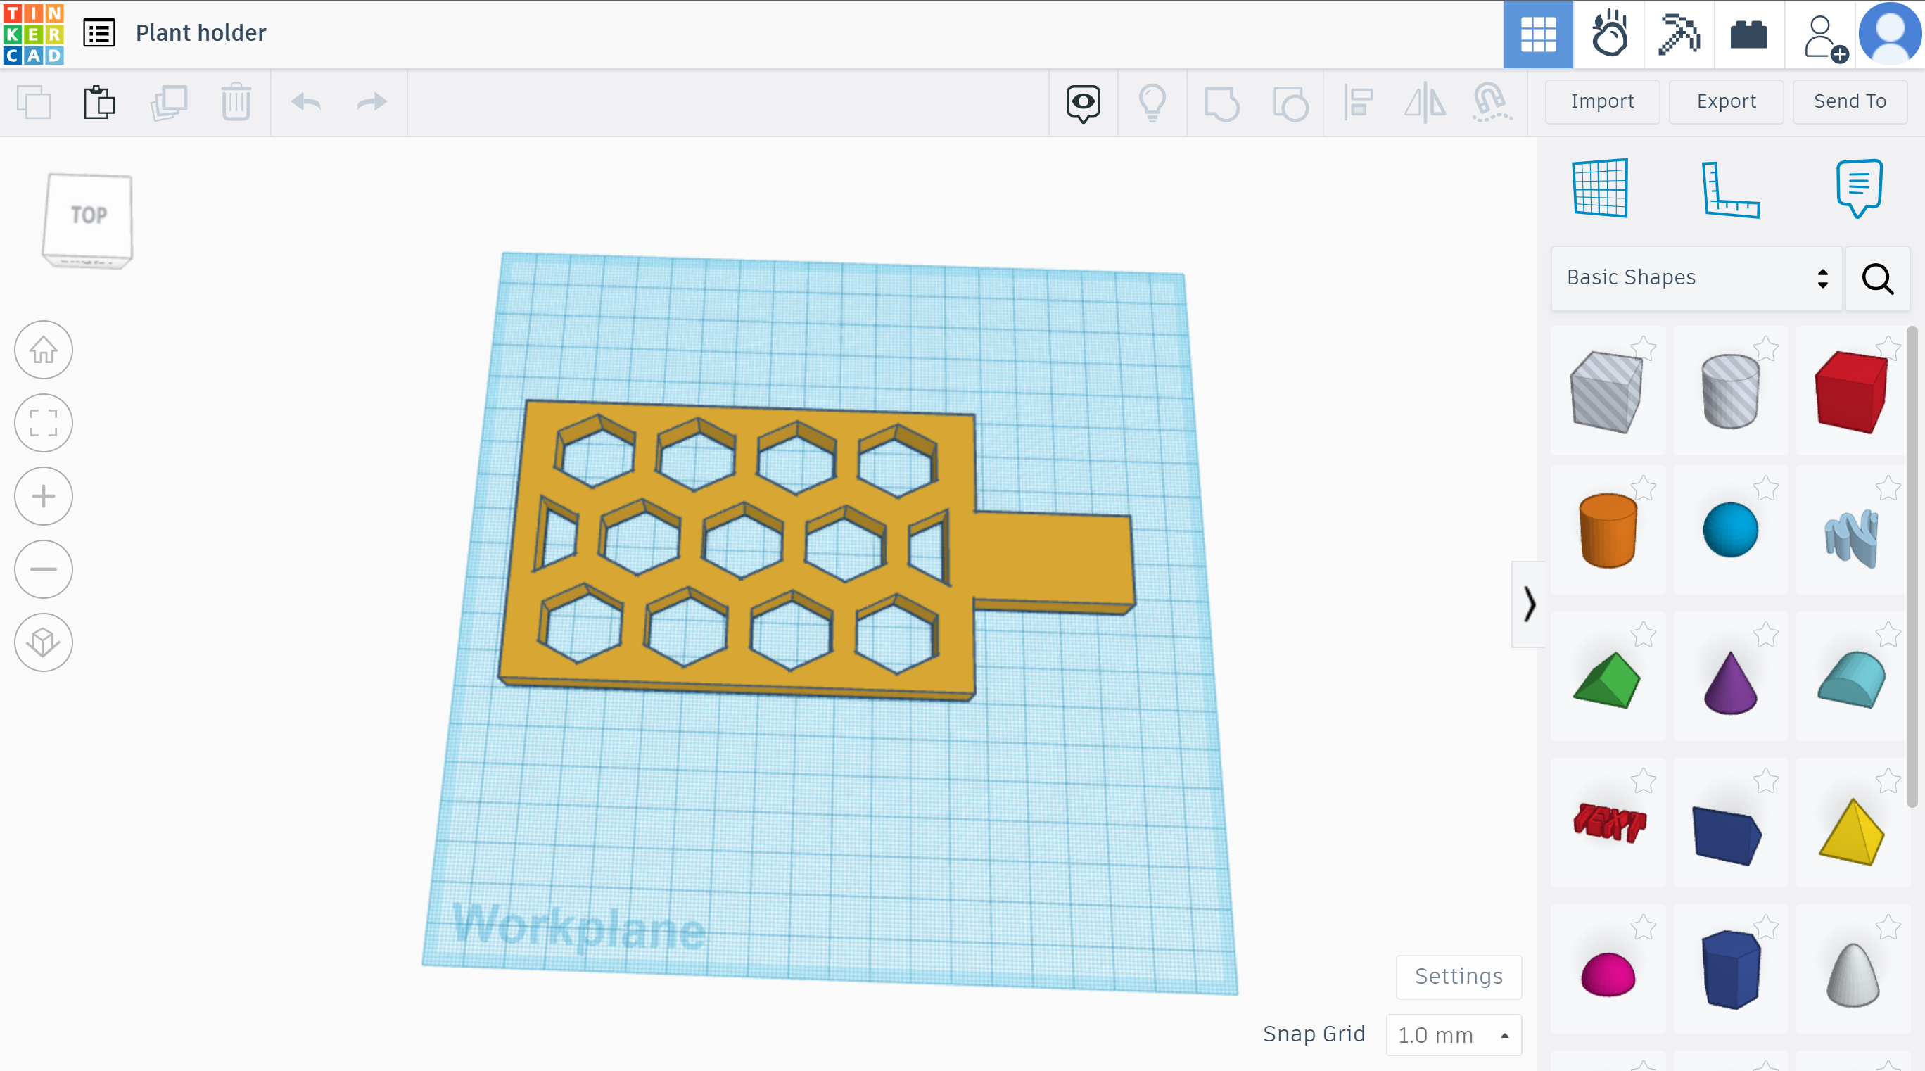Select the light/bulb toggle icon
Image resolution: width=1925 pixels, height=1071 pixels.
(x=1150, y=101)
